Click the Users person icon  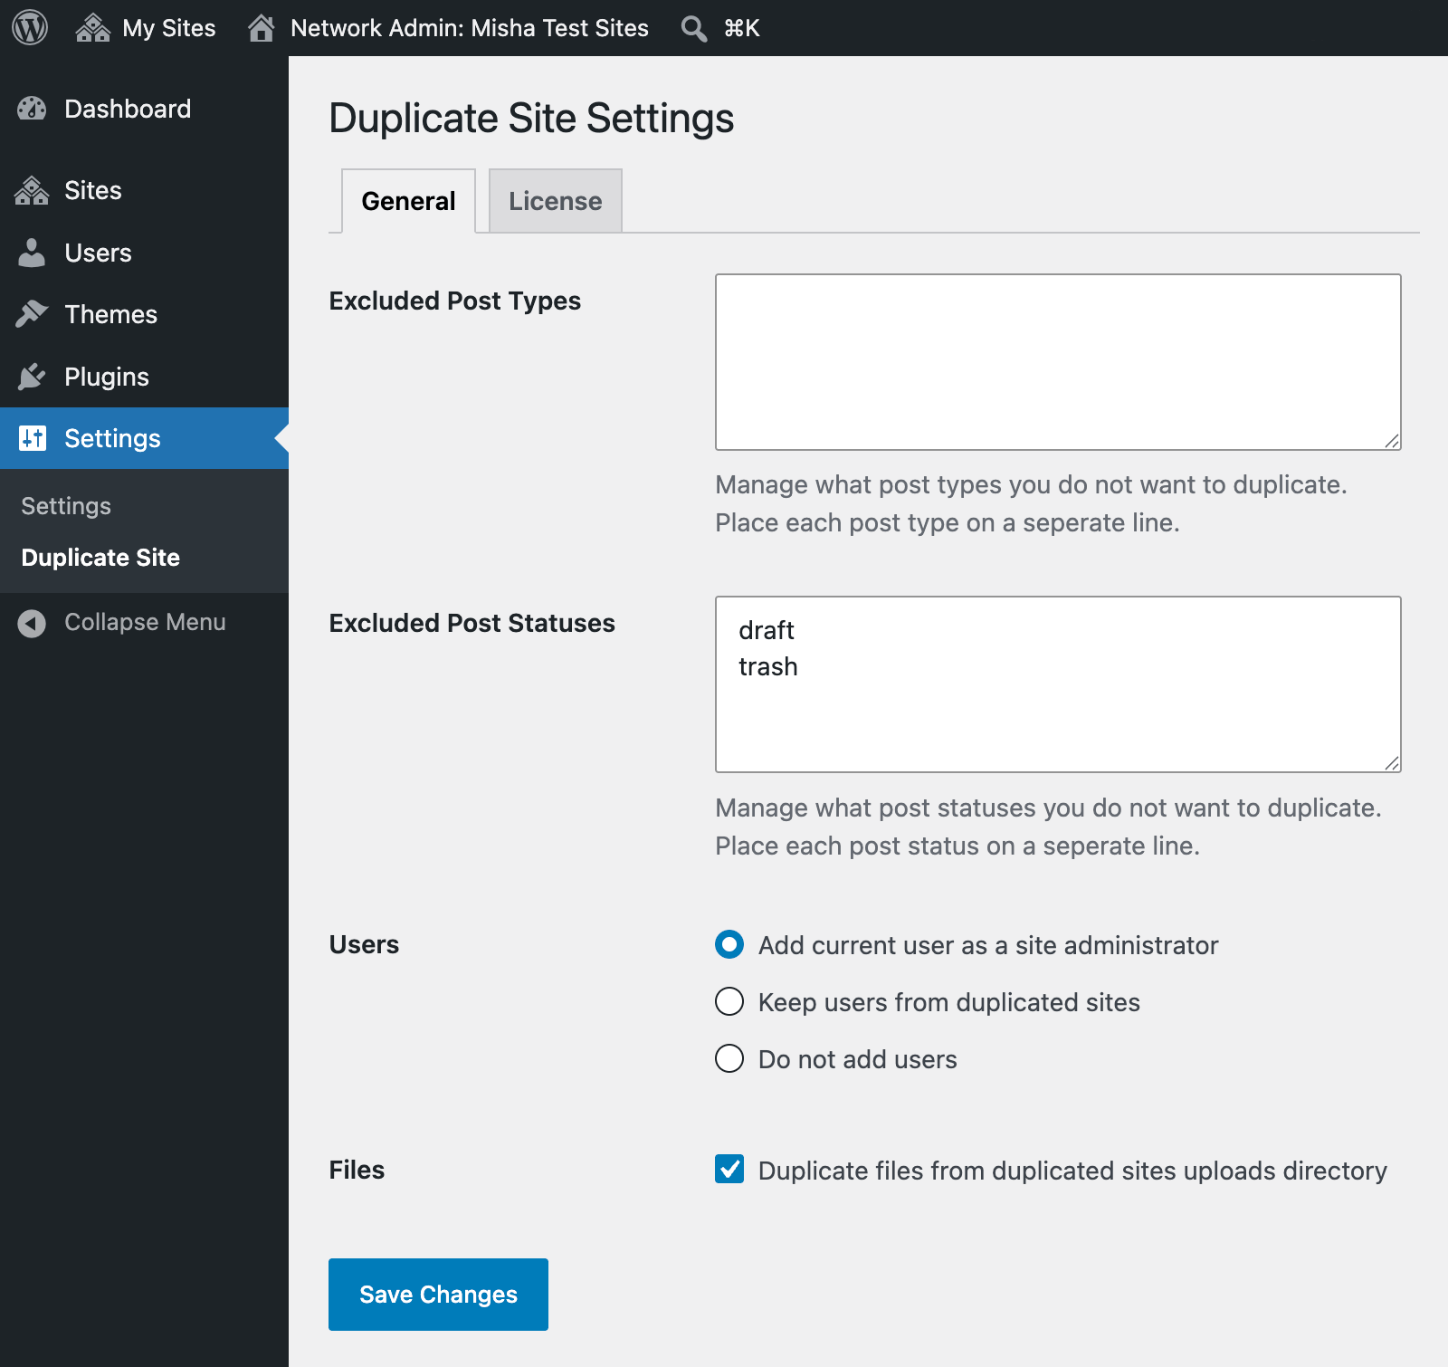[x=32, y=253]
